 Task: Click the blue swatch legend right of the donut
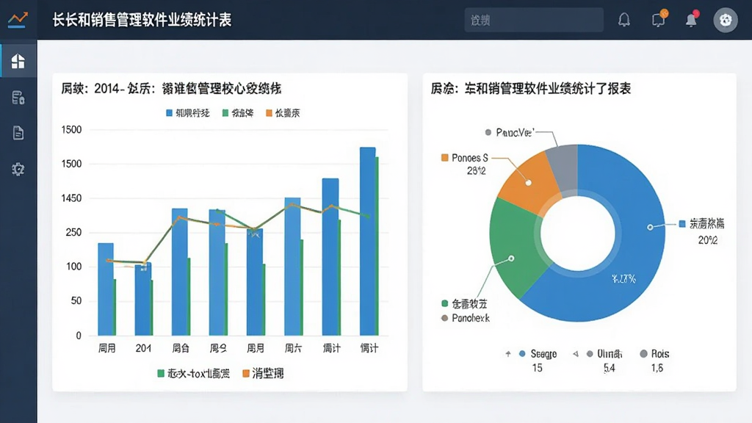682,223
